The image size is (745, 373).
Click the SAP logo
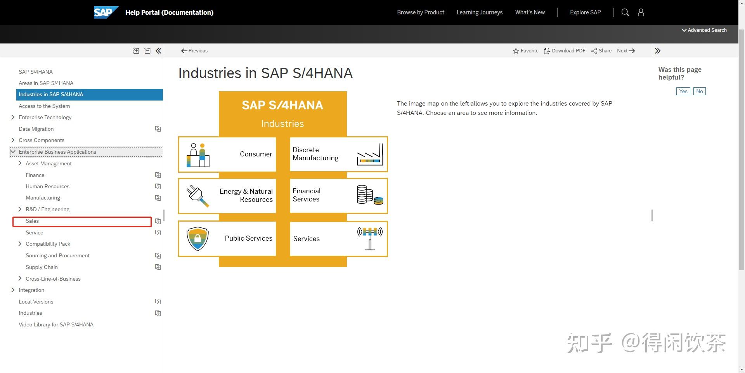[x=106, y=12]
